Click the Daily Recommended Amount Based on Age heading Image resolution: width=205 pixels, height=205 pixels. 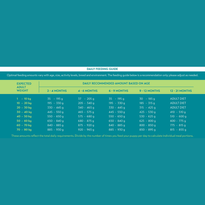pyautogui.click(x=116, y=84)
